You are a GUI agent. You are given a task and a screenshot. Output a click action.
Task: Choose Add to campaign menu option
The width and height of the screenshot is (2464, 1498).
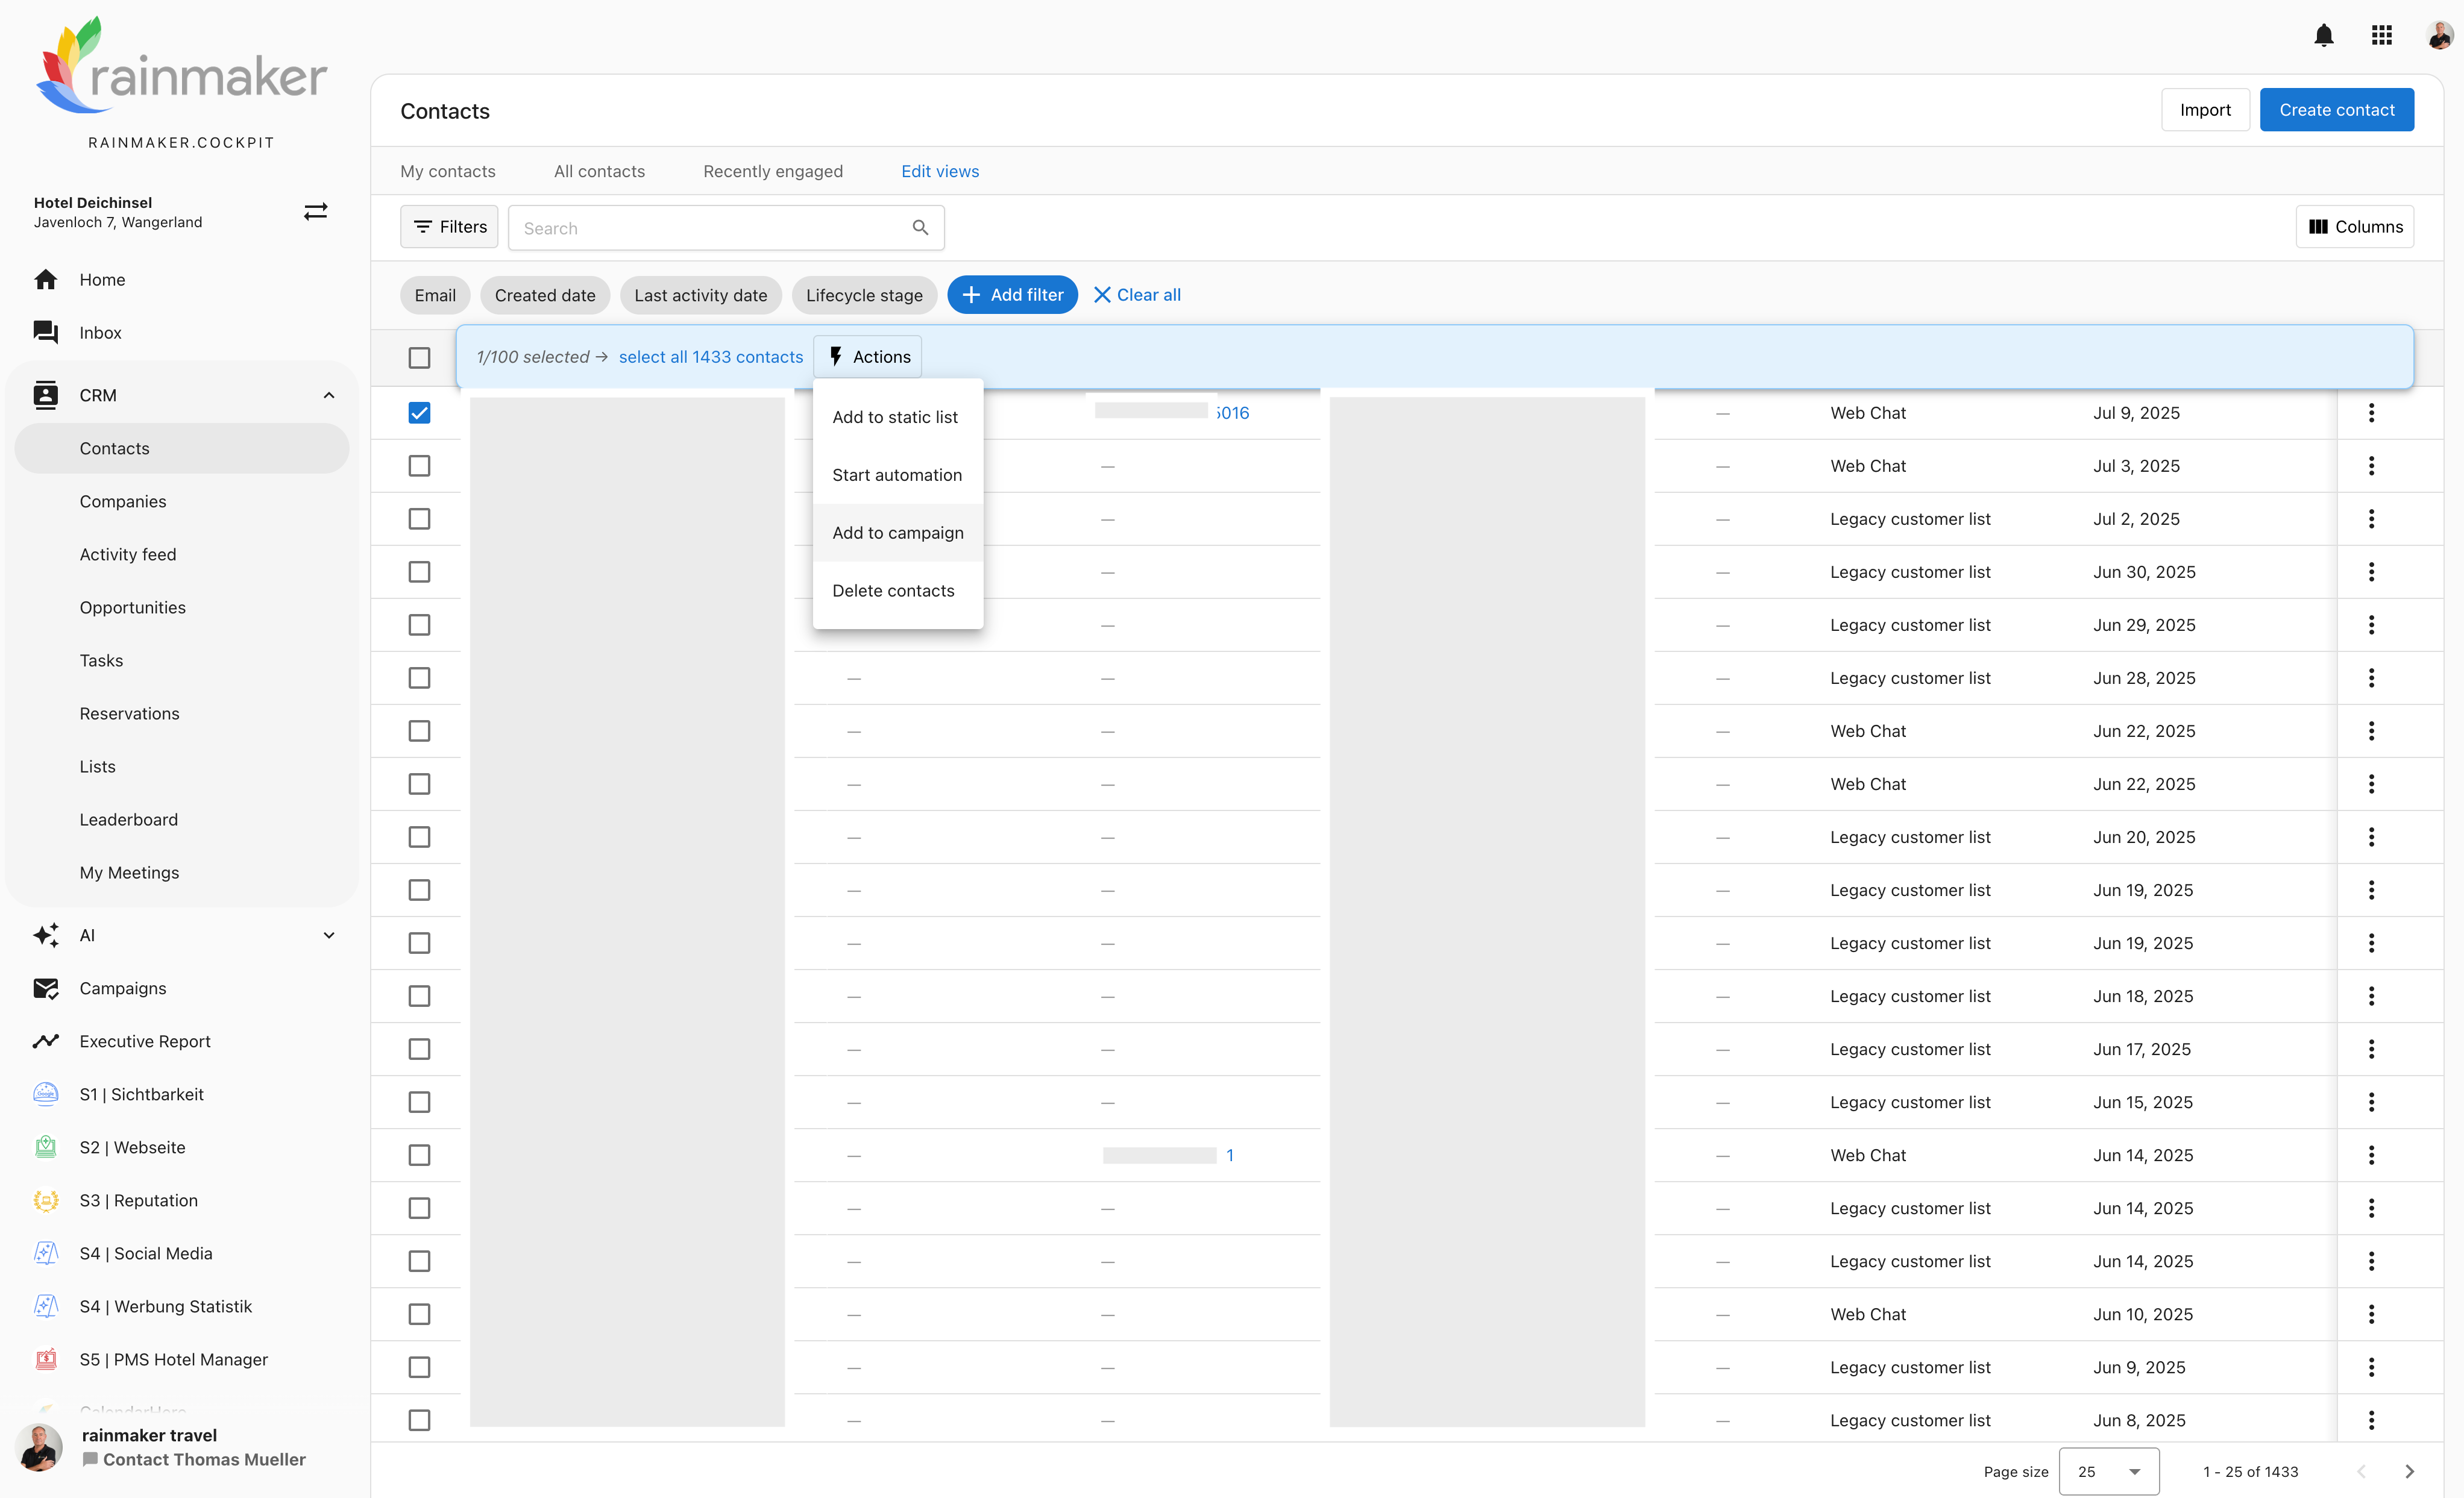tap(897, 533)
